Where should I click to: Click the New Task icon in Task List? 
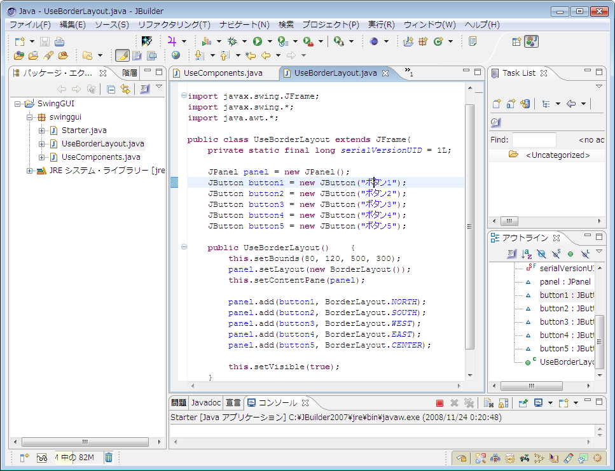(x=496, y=104)
